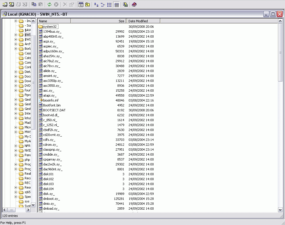Viewport: 285px width, 225px height.
Task: Click the 1394bus.sy_ file icon
Action: click(x=40, y=32)
